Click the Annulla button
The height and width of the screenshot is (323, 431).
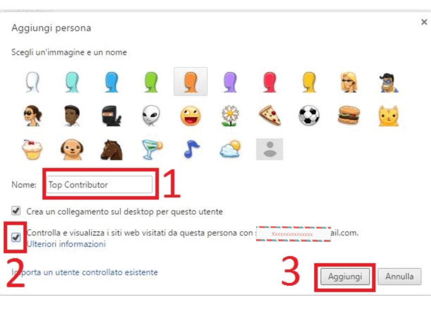point(399,276)
